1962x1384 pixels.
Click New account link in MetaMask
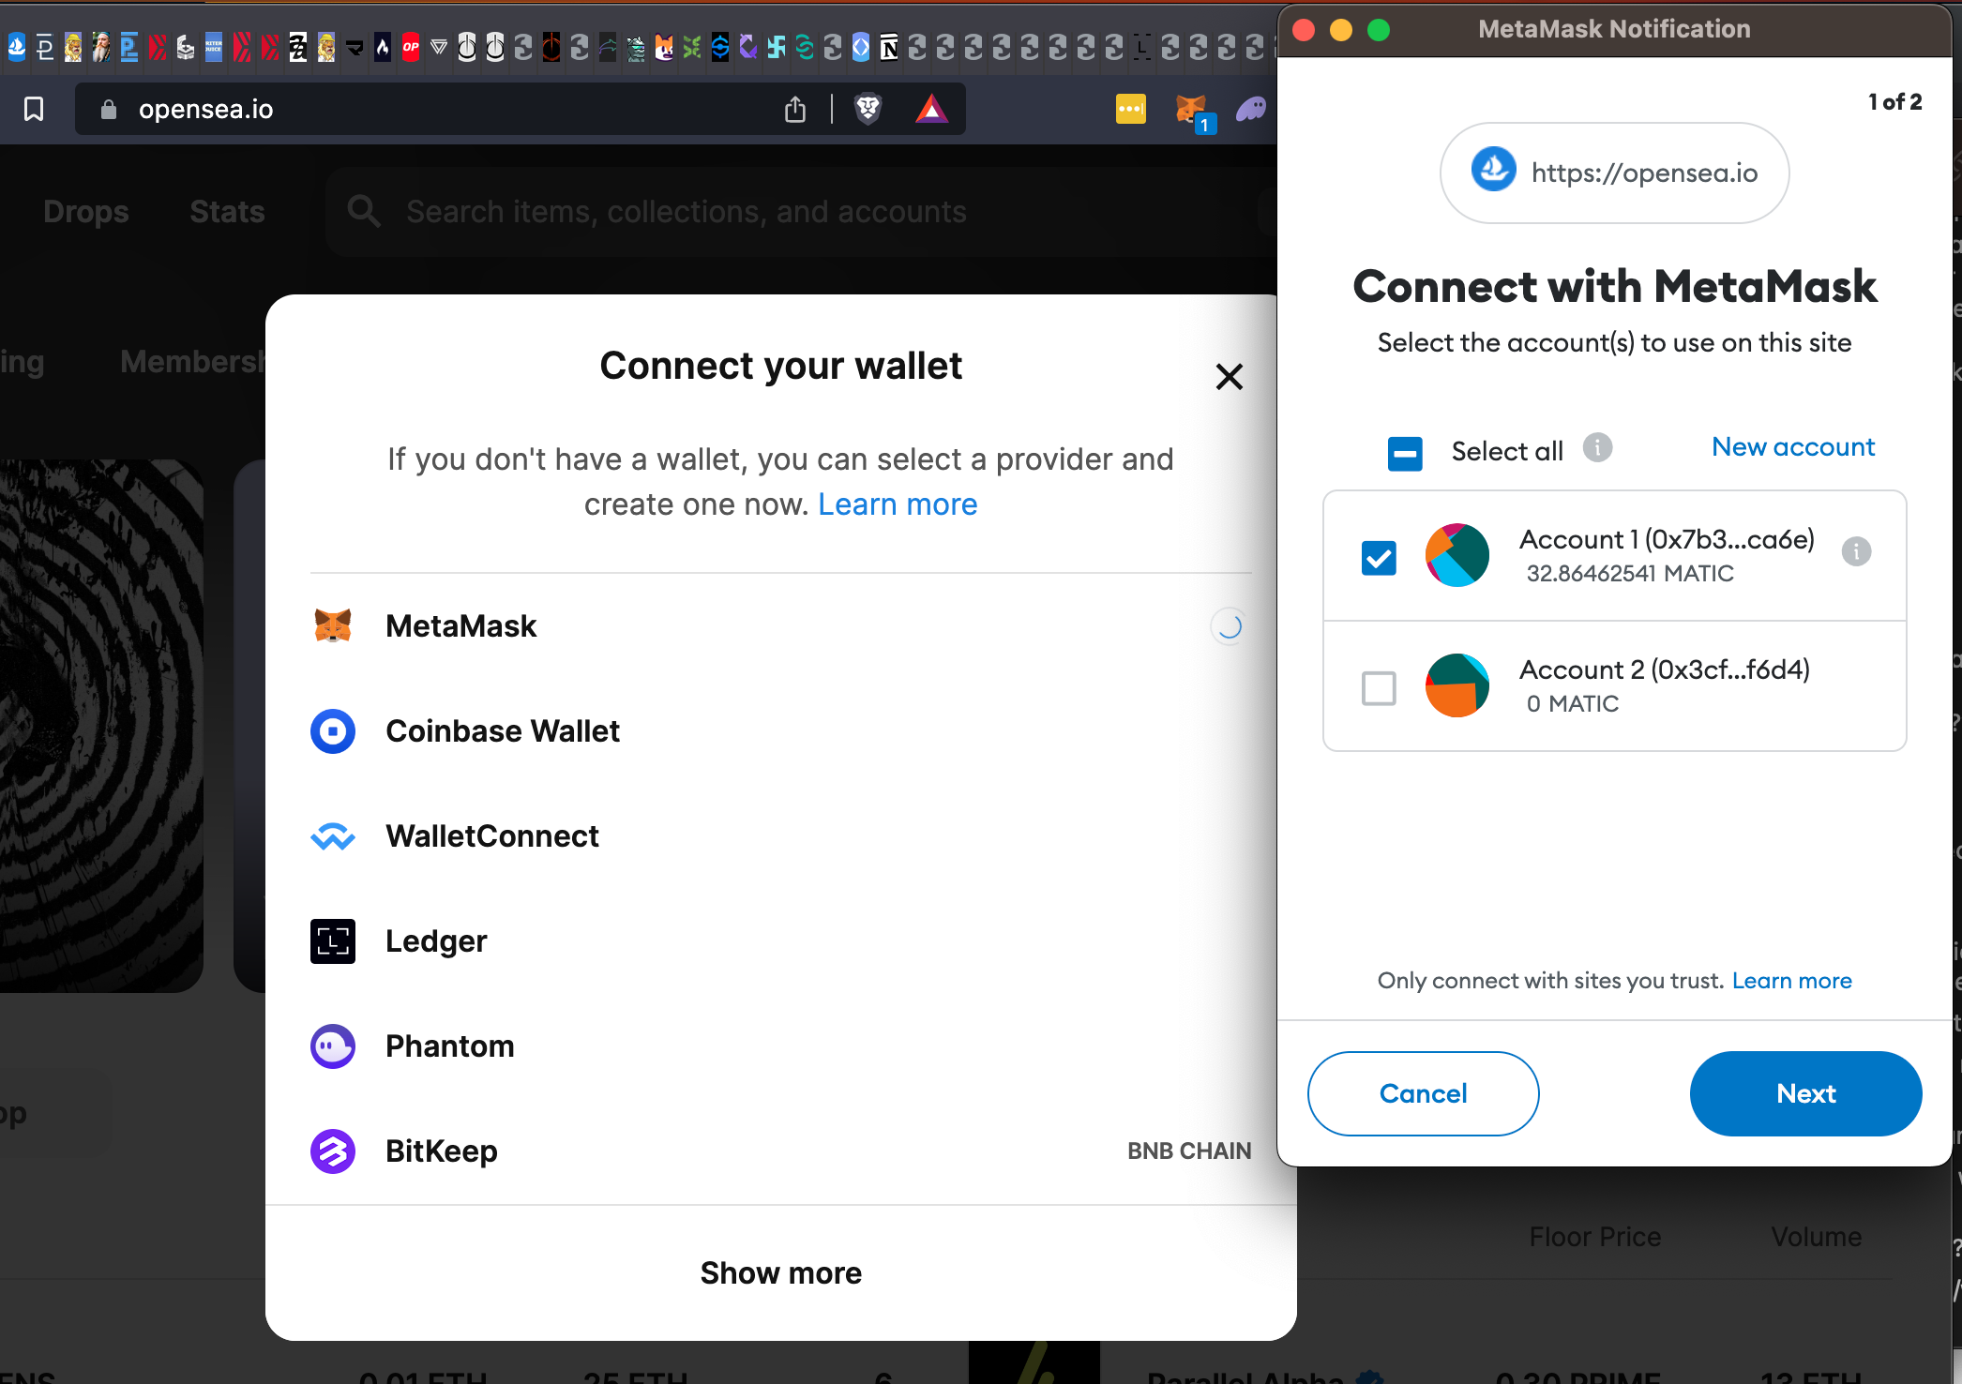pyautogui.click(x=1792, y=447)
